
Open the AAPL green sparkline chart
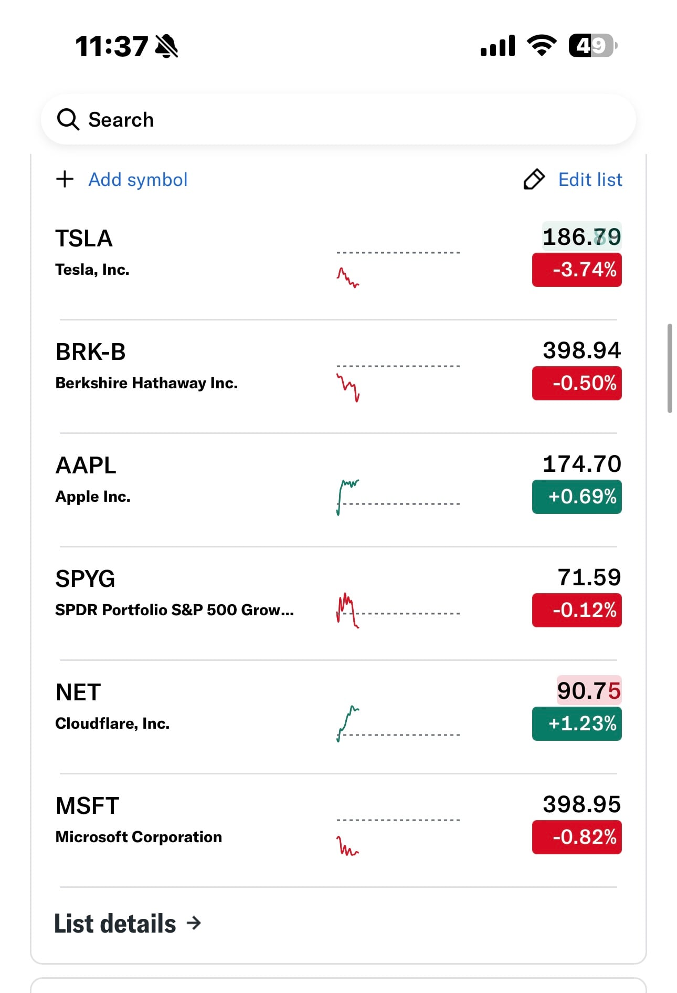point(398,497)
